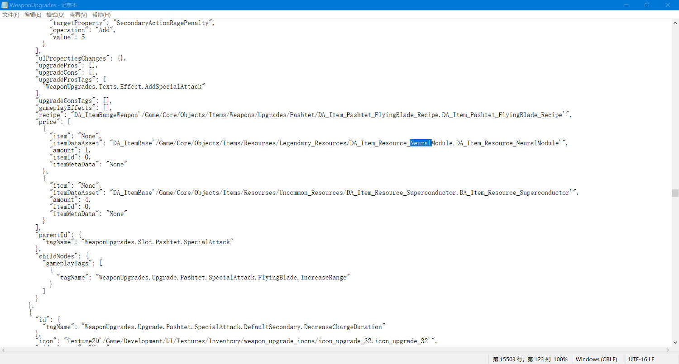
Task: Click the vertical scrollbar down arrow
Action: coord(675,343)
